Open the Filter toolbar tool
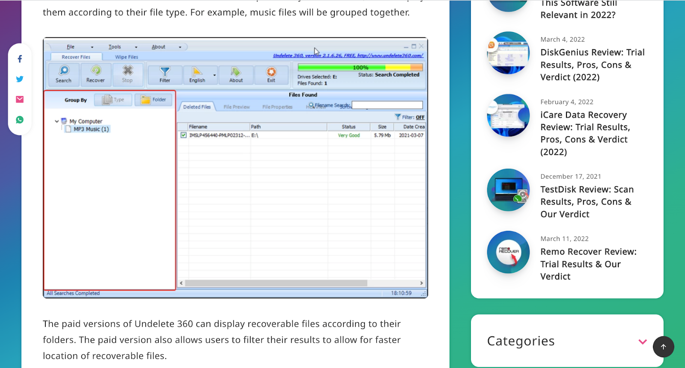Image resolution: width=685 pixels, height=368 pixels. [x=165, y=75]
